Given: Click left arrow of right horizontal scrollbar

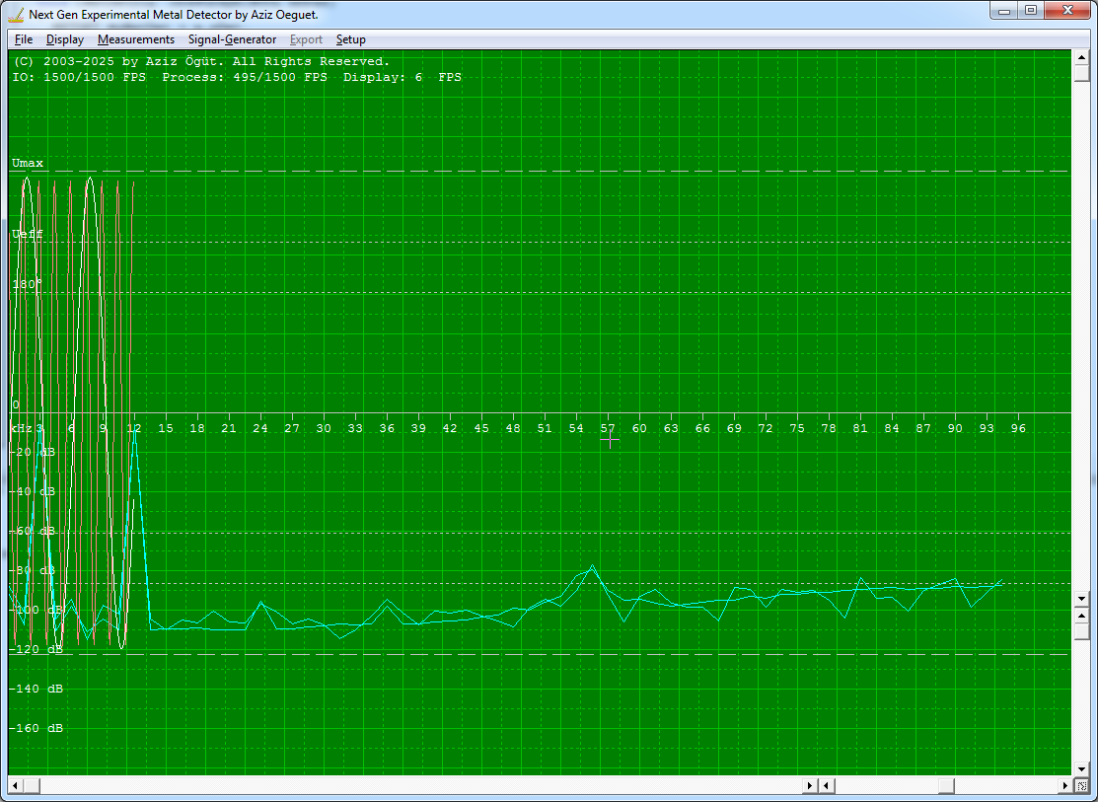Looking at the screenshot, I should click(827, 786).
